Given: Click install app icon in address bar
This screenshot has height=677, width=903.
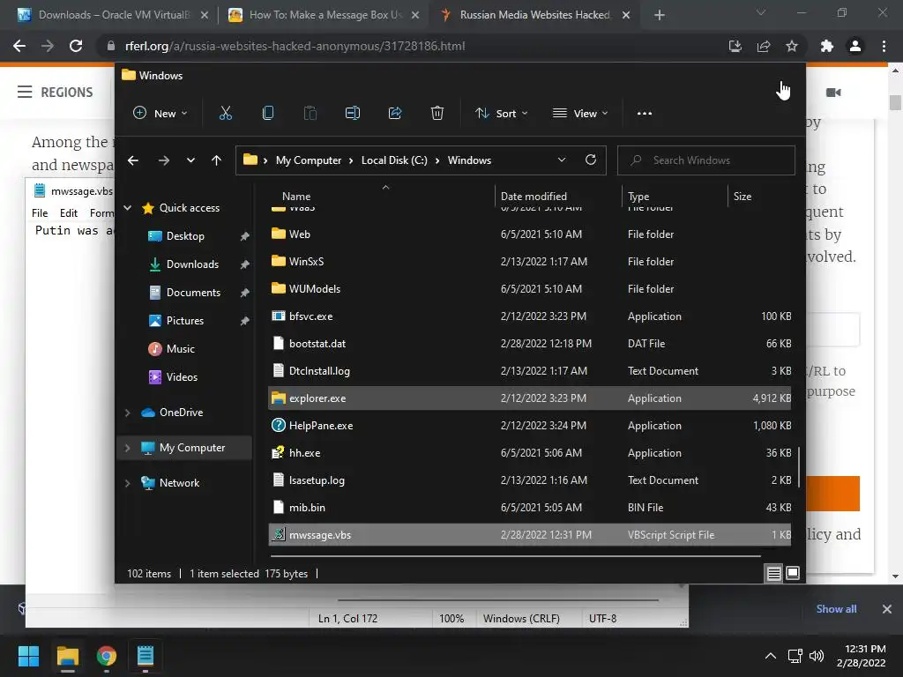Looking at the screenshot, I should [x=735, y=46].
